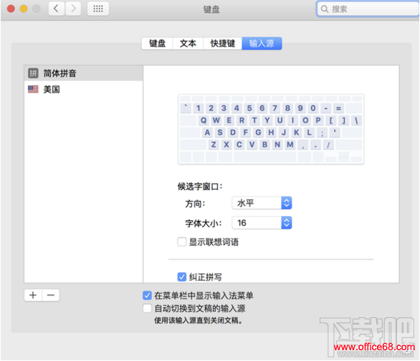420x361 pixels.
Task: Click the US flag icon
Action: click(x=33, y=89)
